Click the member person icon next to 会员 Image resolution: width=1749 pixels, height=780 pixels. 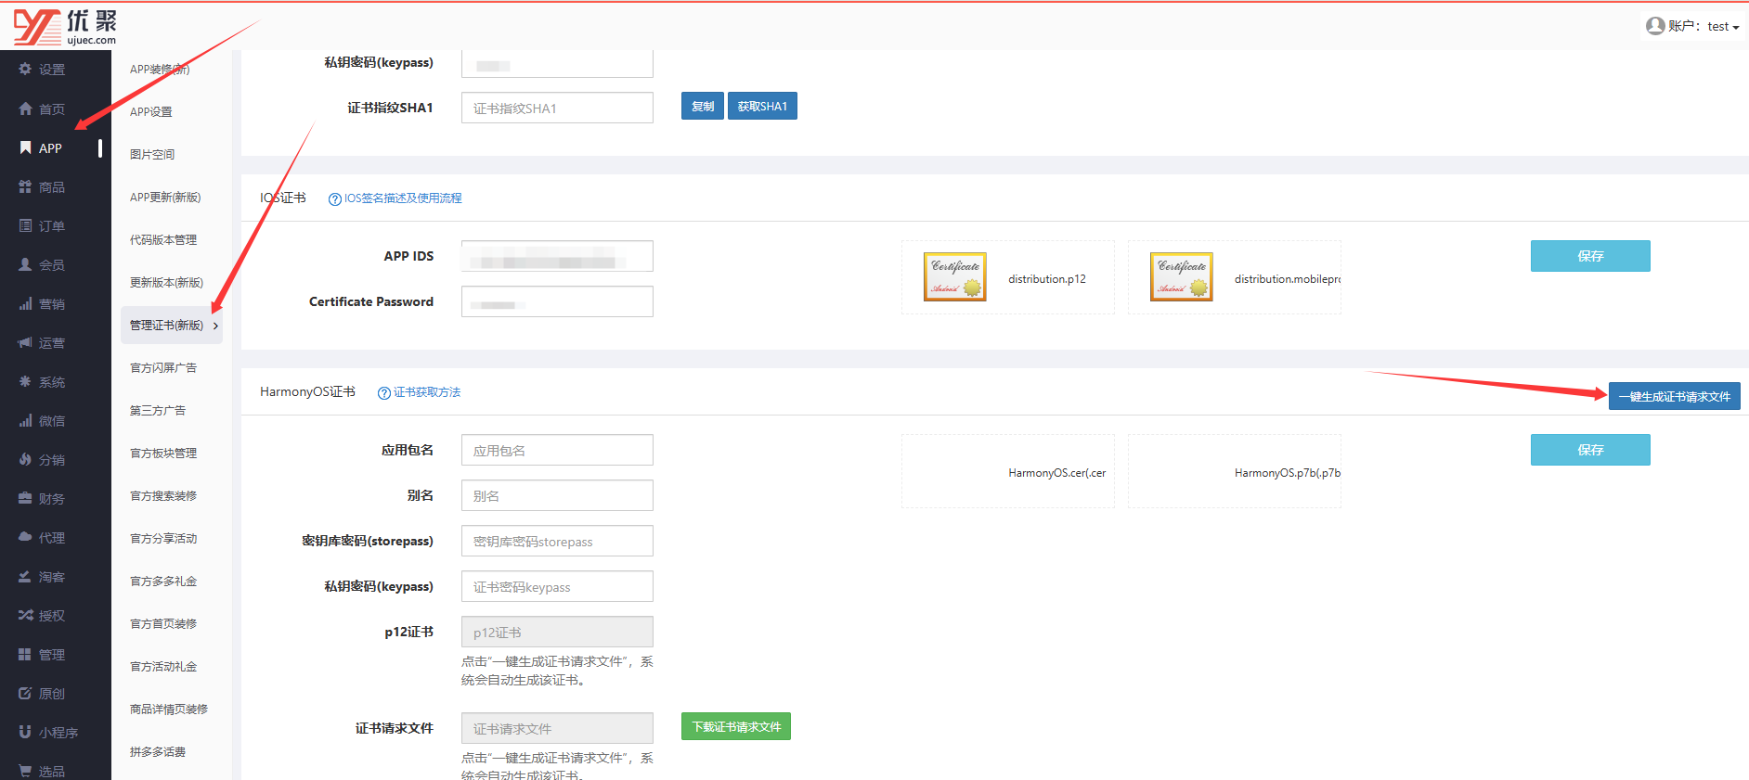pyautogui.click(x=25, y=264)
